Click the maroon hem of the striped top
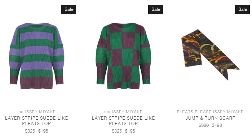This screenshot has height=138, width=252. [37, 83]
